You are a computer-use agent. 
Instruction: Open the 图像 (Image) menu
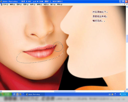(x=19, y=4)
